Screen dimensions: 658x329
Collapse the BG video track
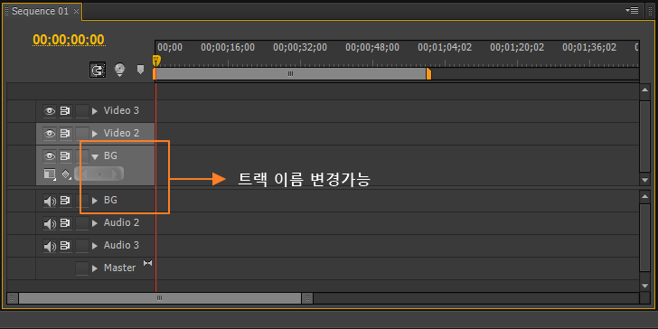click(x=95, y=156)
